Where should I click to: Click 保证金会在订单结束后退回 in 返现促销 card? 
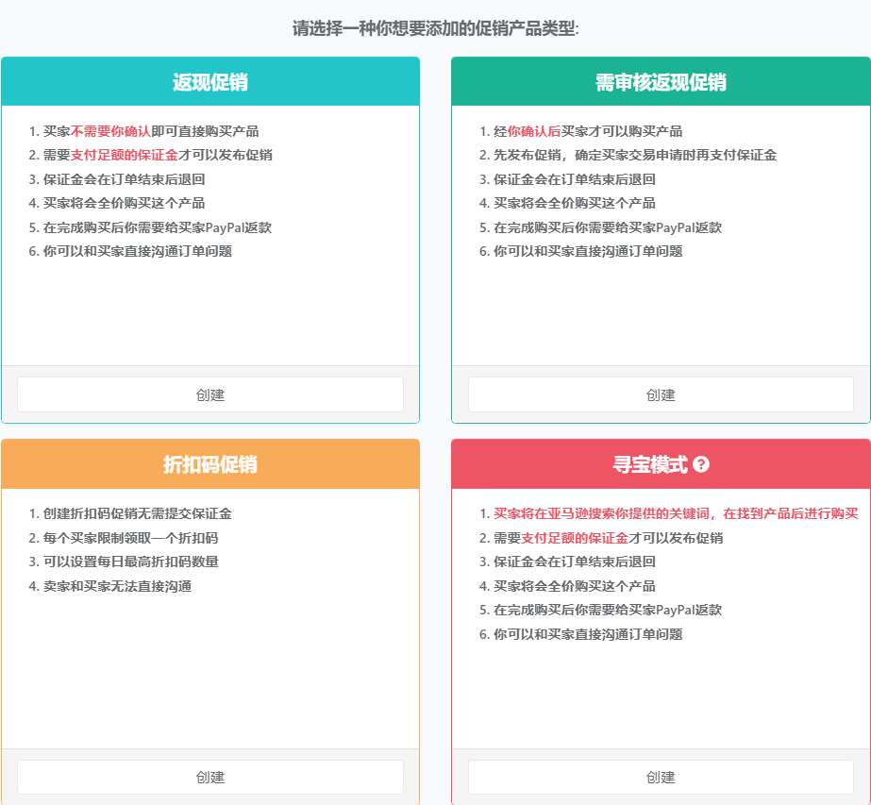click(x=124, y=179)
